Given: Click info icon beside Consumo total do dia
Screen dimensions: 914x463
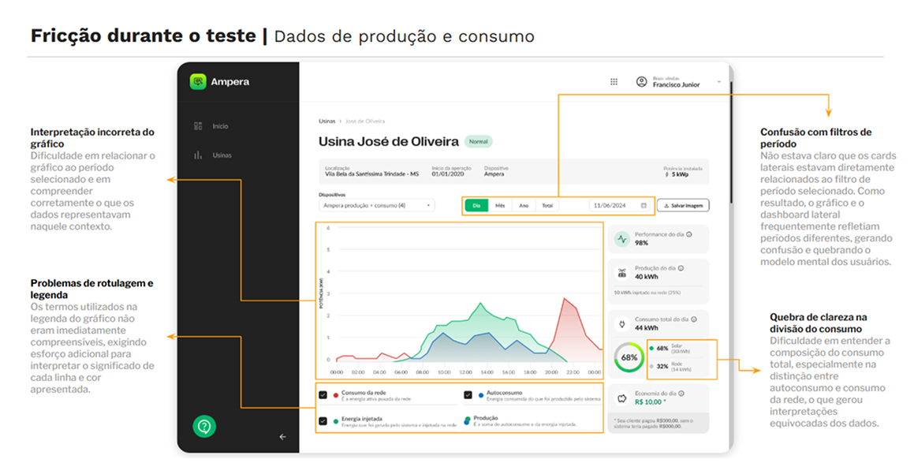Looking at the screenshot, I should [696, 319].
